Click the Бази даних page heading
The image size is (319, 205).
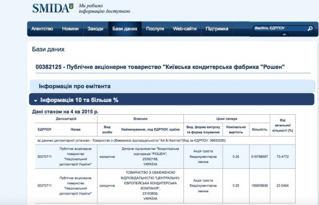48,49
